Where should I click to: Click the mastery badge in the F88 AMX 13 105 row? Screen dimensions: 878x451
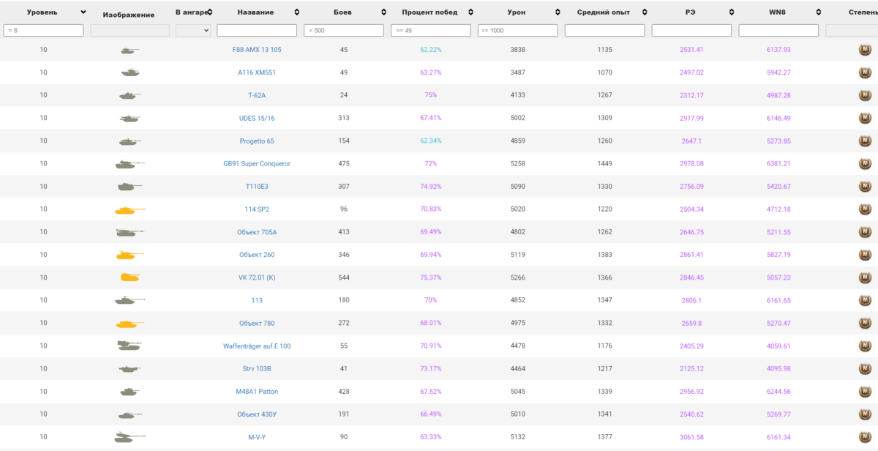866,50
